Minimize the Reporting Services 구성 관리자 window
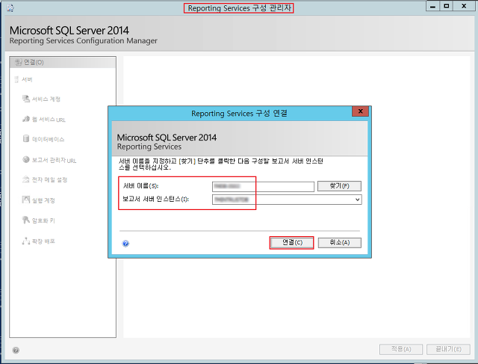Viewport: 478px width, 364px height. pyautogui.click(x=432, y=6)
